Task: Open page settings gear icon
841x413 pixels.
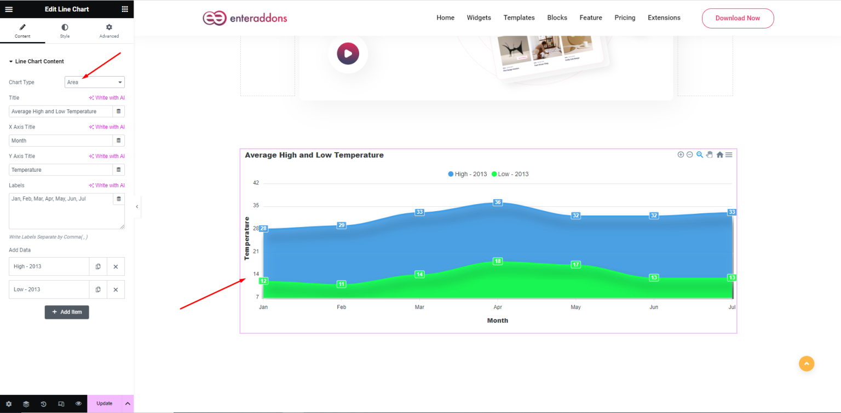Action: click(9, 404)
